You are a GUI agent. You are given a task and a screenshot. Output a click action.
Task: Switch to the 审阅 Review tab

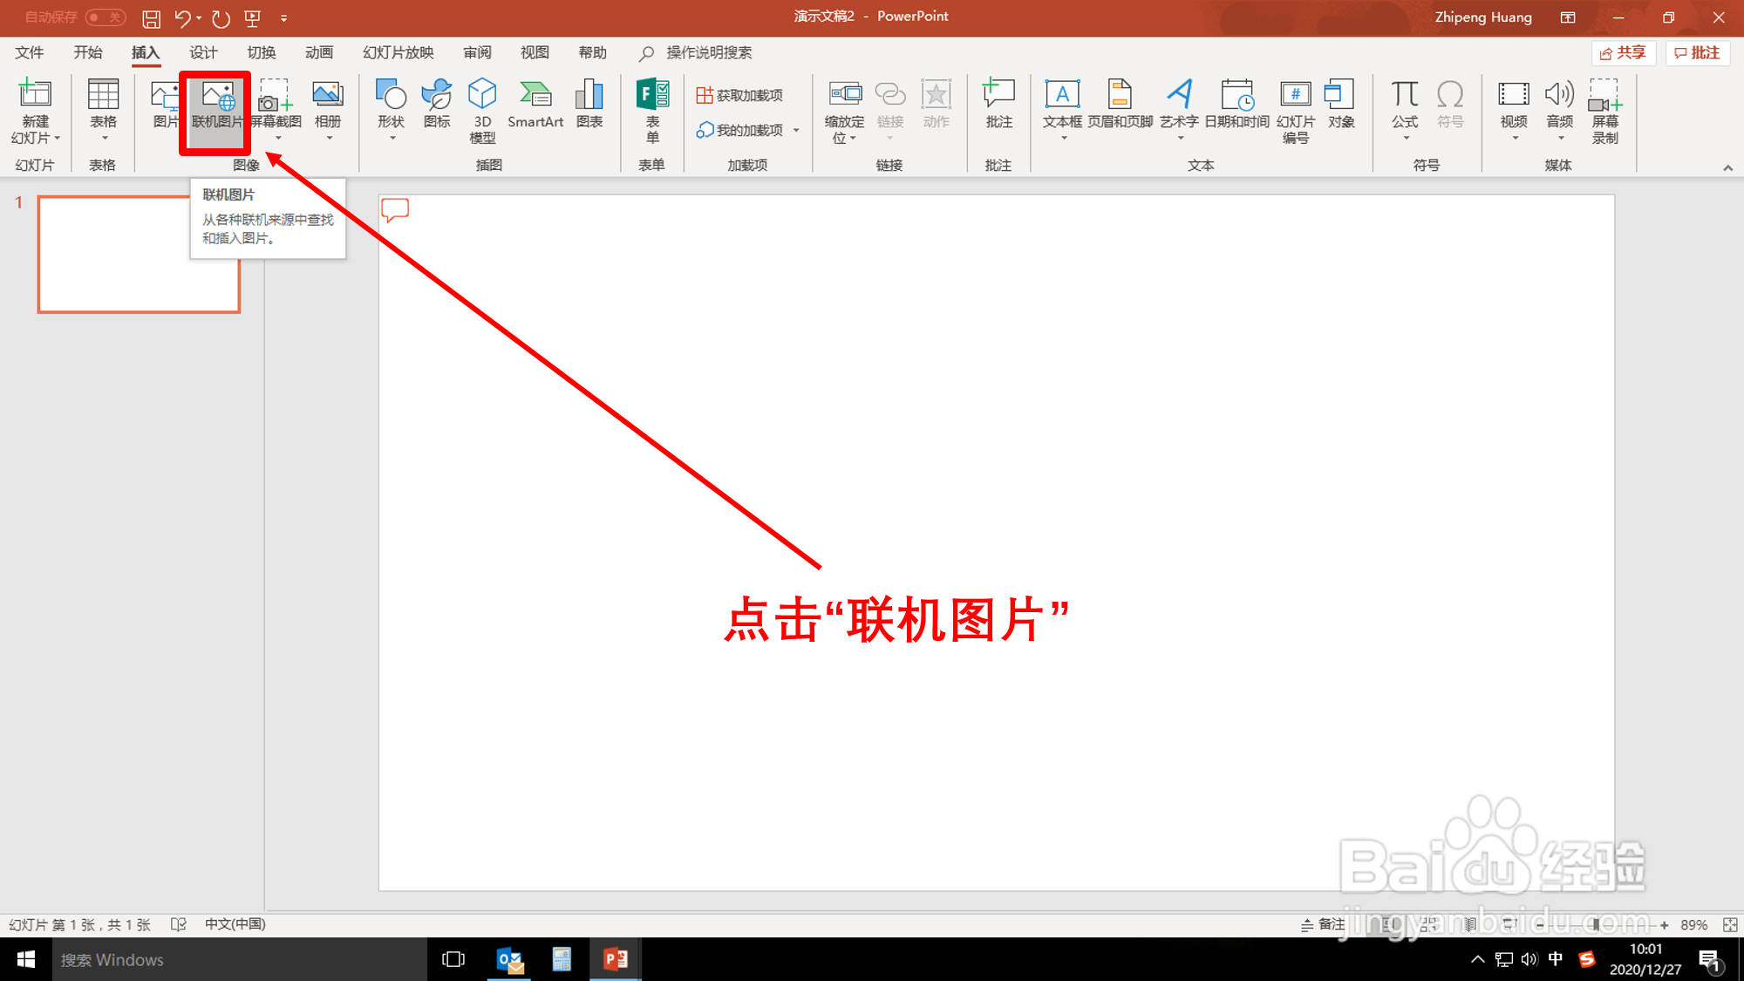(x=477, y=52)
